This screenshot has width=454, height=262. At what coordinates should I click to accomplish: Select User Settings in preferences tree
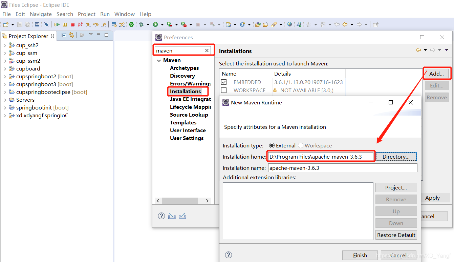pos(187,138)
